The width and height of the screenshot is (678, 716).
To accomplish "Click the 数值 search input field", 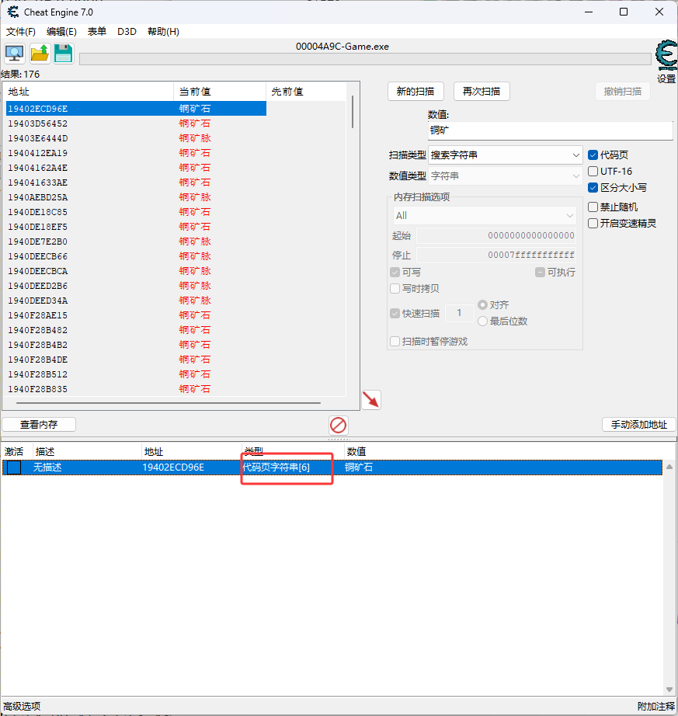I will [550, 130].
